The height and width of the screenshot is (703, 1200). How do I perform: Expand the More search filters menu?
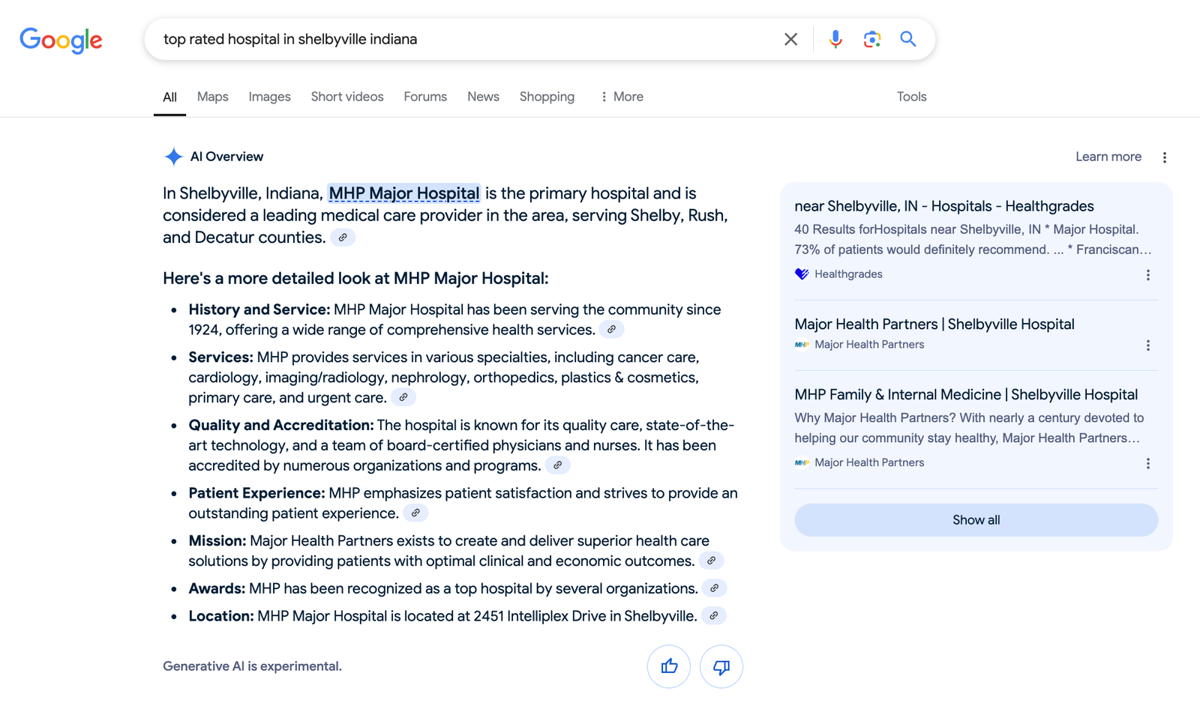click(x=622, y=97)
